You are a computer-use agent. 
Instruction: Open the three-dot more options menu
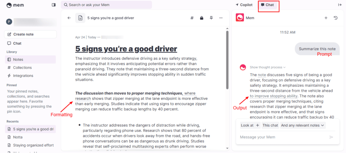pos(221,18)
